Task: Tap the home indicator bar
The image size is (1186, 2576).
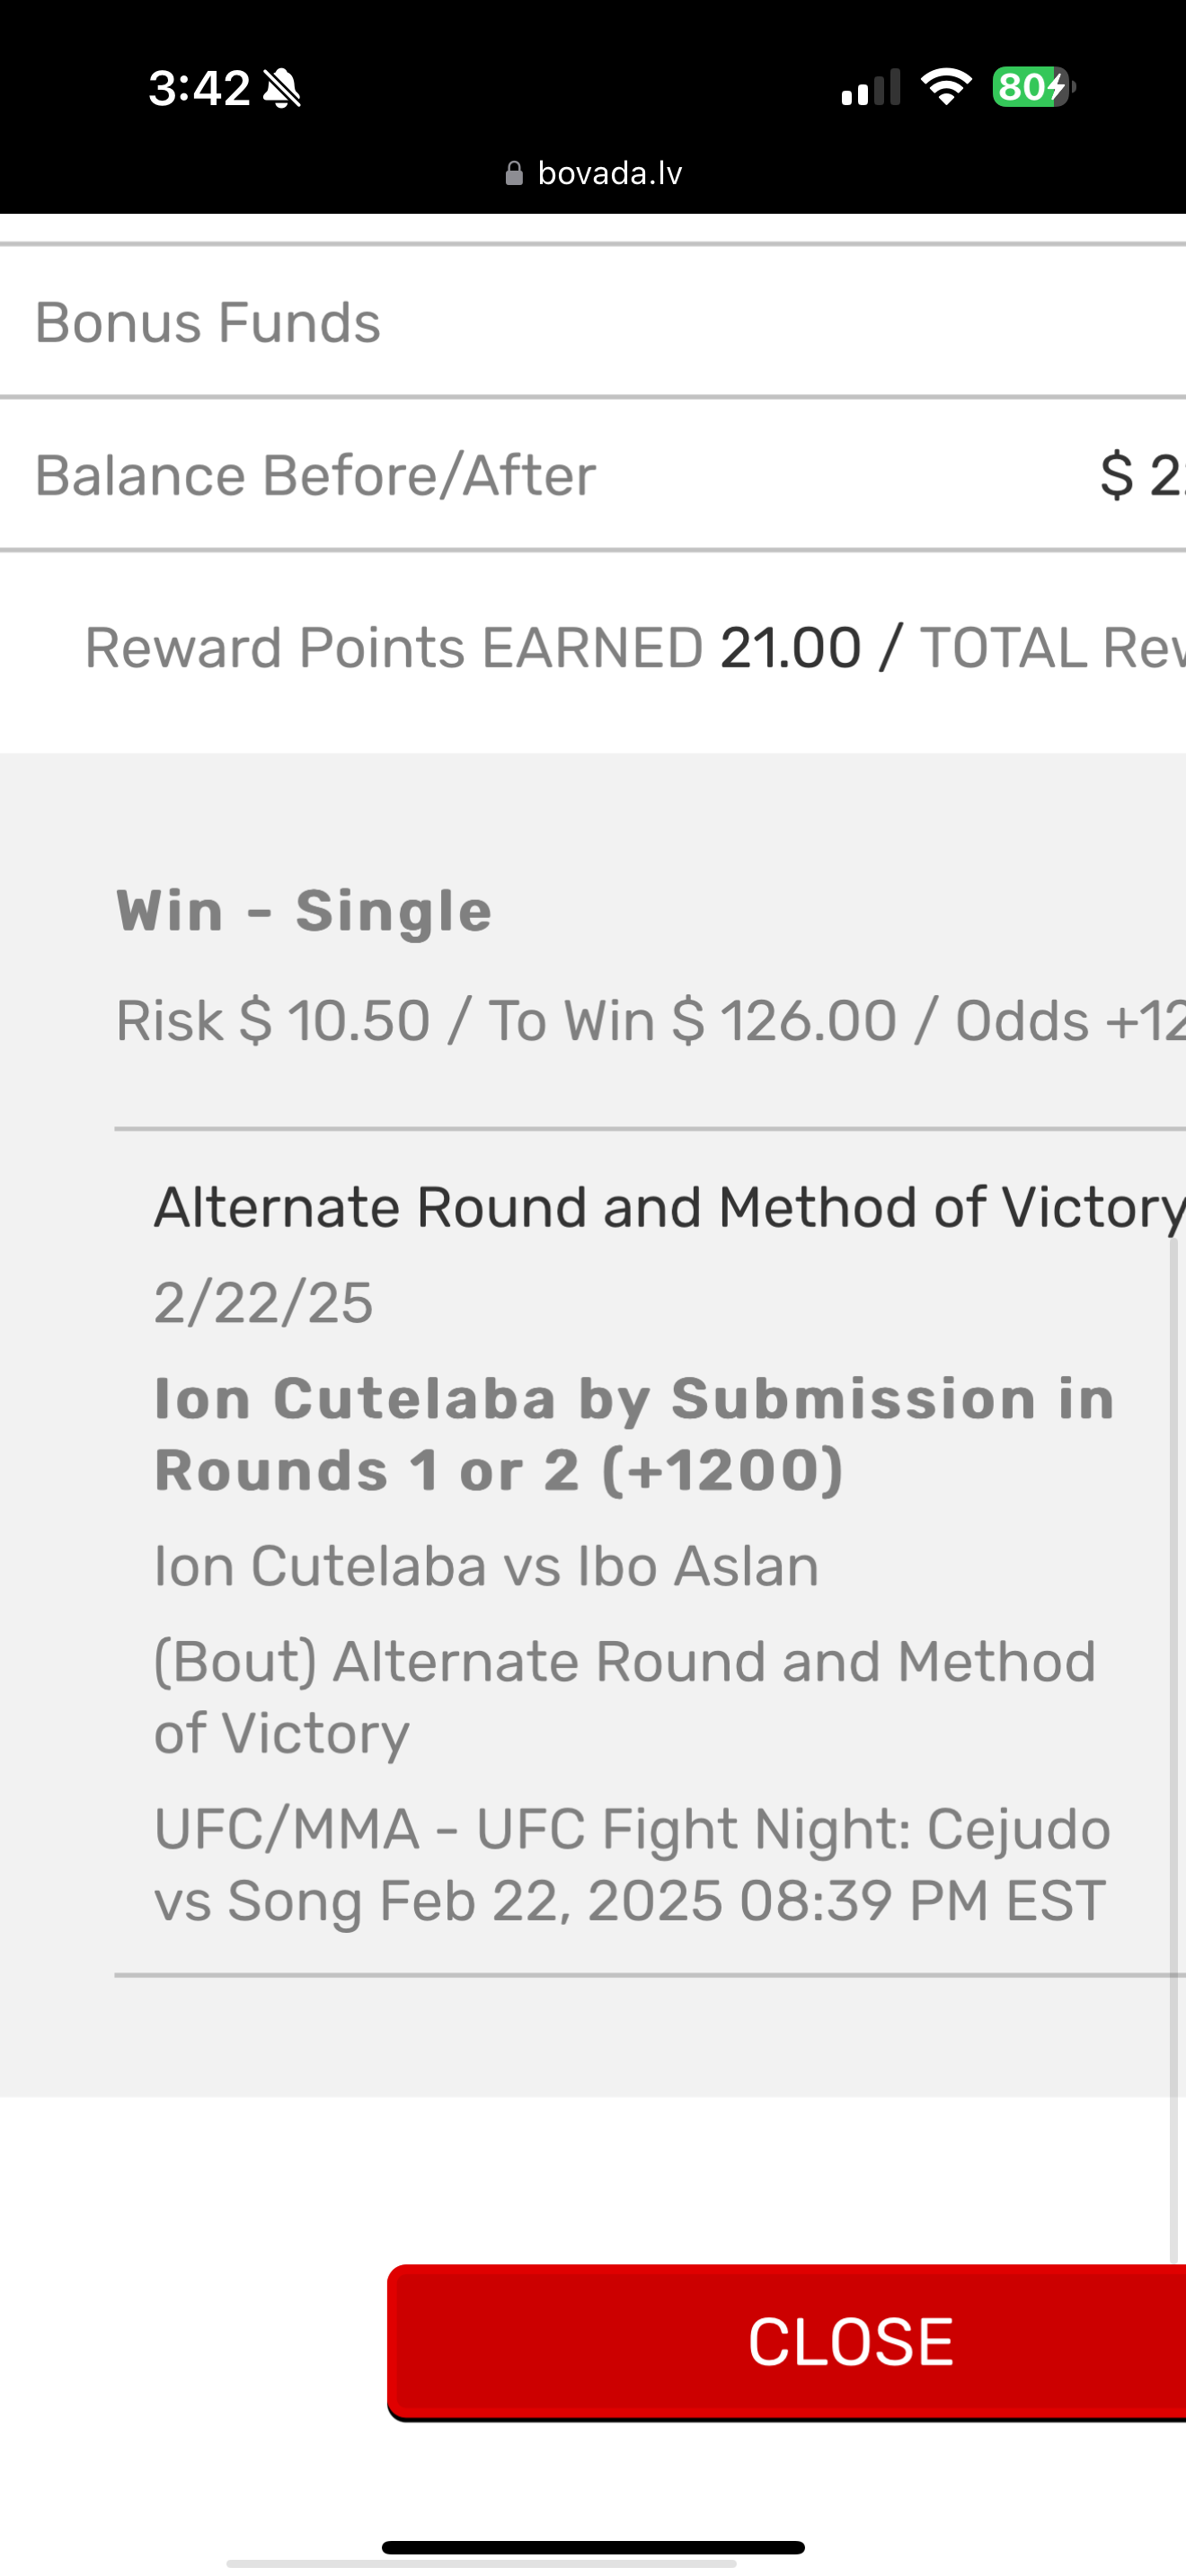Action: [x=593, y=2547]
